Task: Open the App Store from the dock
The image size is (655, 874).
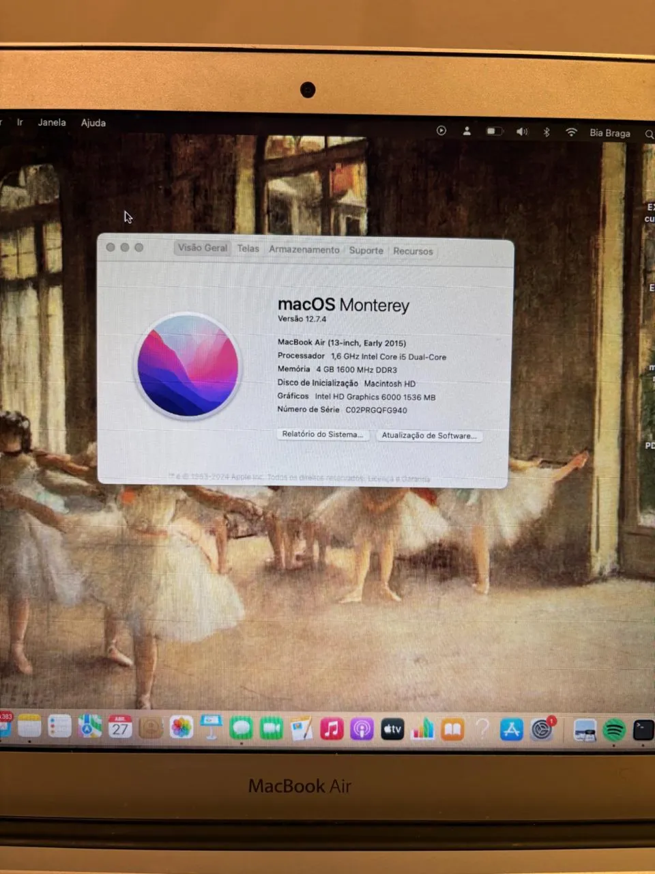Action: pyautogui.click(x=511, y=730)
